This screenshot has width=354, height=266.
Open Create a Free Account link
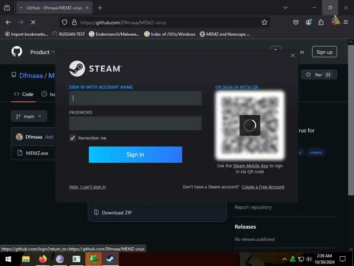point(263,187)
